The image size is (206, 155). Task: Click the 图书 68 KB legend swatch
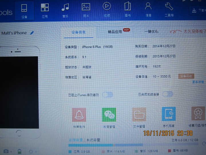point(169,151)
